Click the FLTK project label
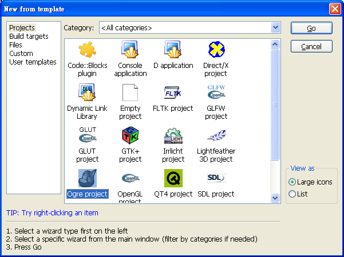Viewport: 344px width, 257px height. coord(173,109)
